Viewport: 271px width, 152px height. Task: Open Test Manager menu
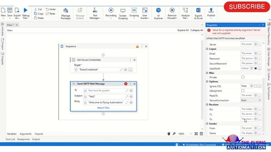[95, 13]
